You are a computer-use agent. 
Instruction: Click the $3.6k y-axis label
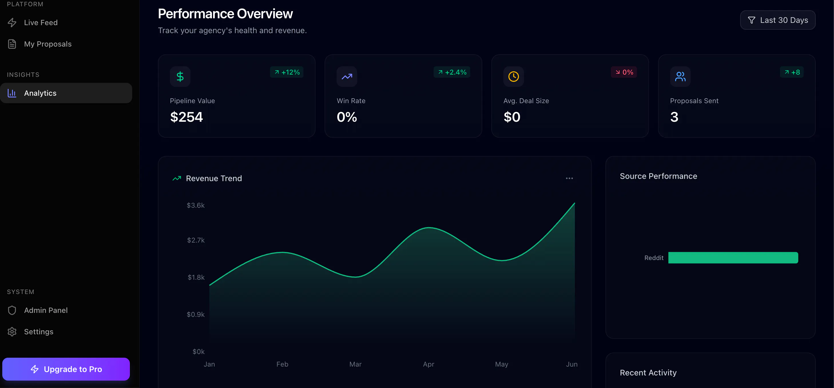click(x=196, y=206)
